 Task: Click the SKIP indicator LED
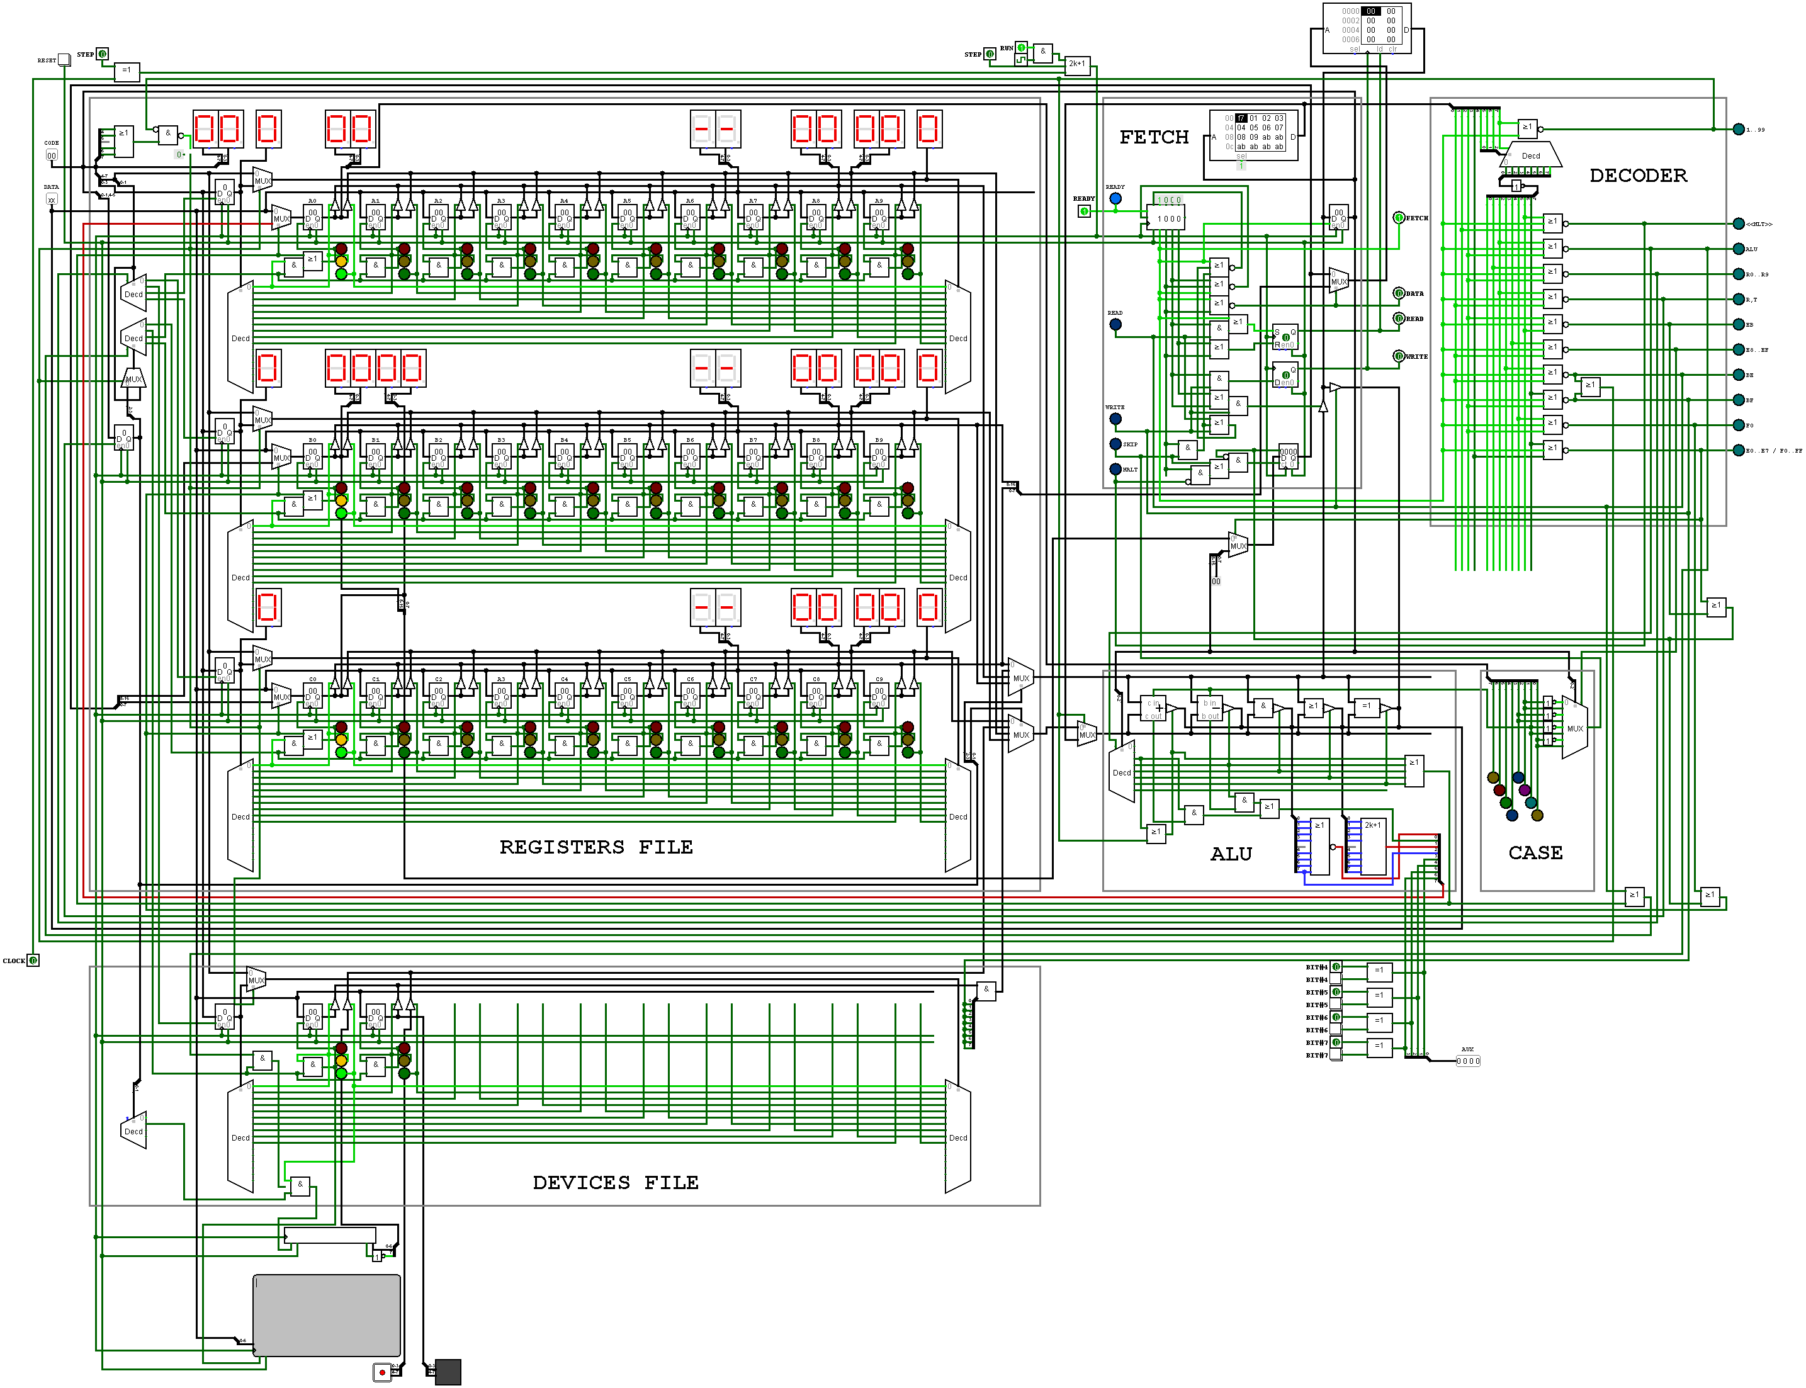(x=1115, y=444)
